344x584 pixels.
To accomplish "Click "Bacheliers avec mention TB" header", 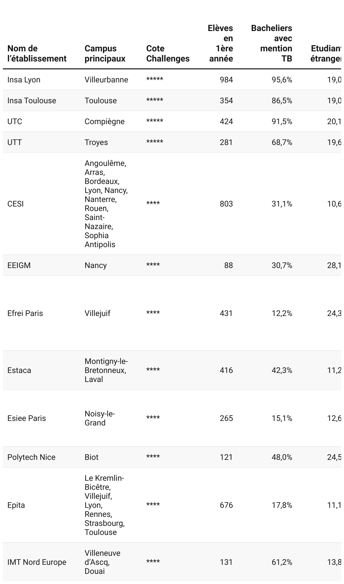I will click(272, 43).
